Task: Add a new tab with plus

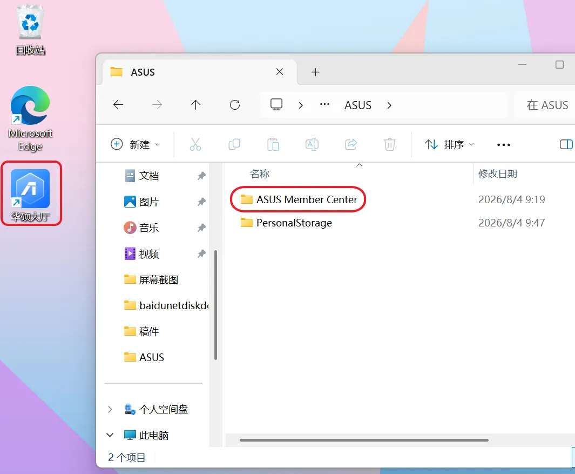Action: point(315,72)
